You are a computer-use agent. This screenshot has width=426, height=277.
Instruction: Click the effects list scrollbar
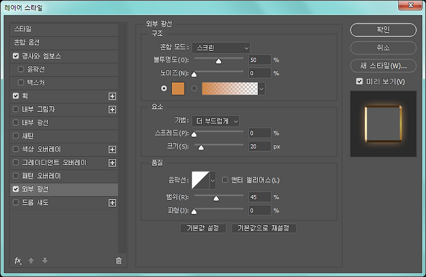tap(122, 138)
